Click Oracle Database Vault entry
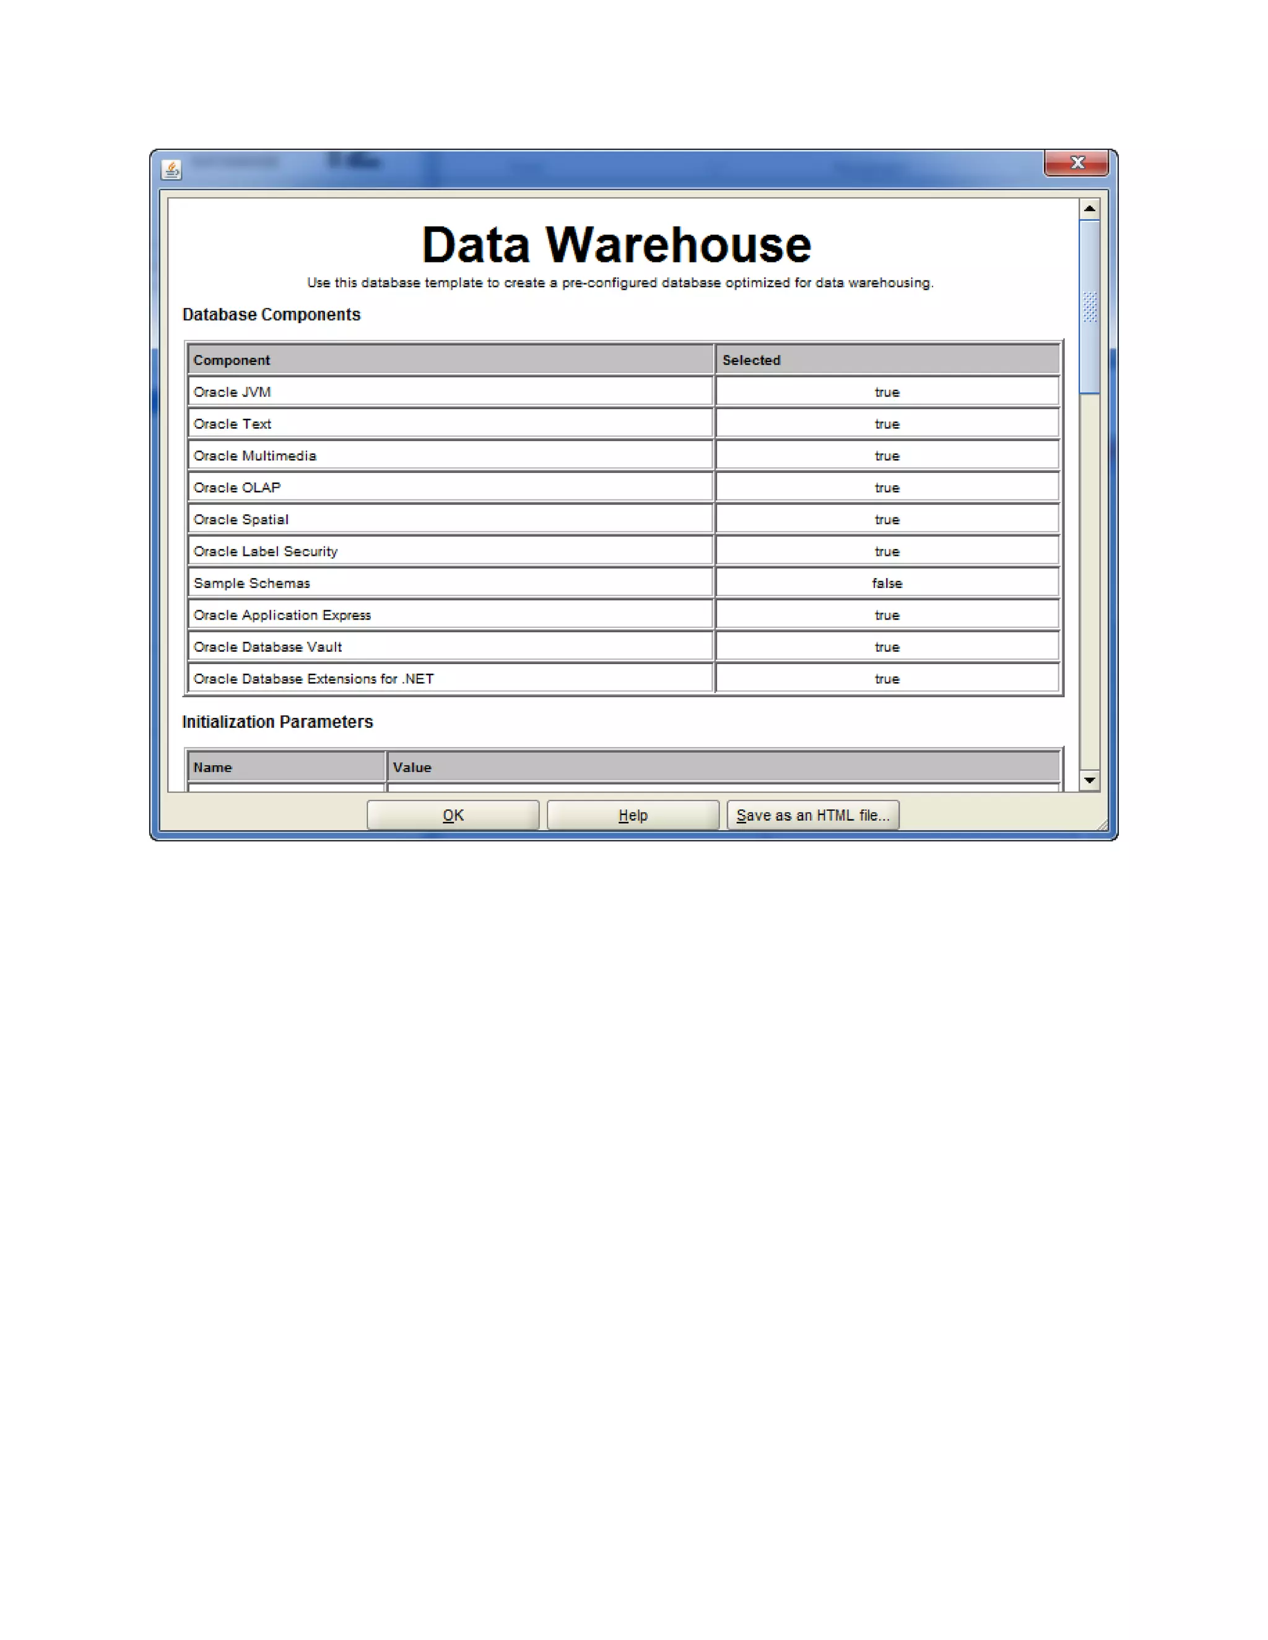Image resolution: width=1268 pixels, height=1640 pixels. pyautogui.click(x=450, y=647)
